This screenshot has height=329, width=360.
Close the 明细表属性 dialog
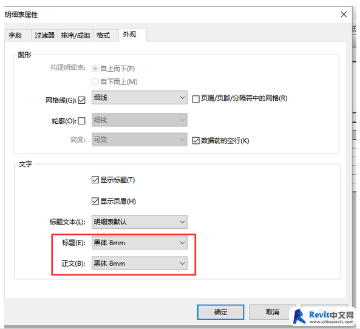(x=344, y=15)
